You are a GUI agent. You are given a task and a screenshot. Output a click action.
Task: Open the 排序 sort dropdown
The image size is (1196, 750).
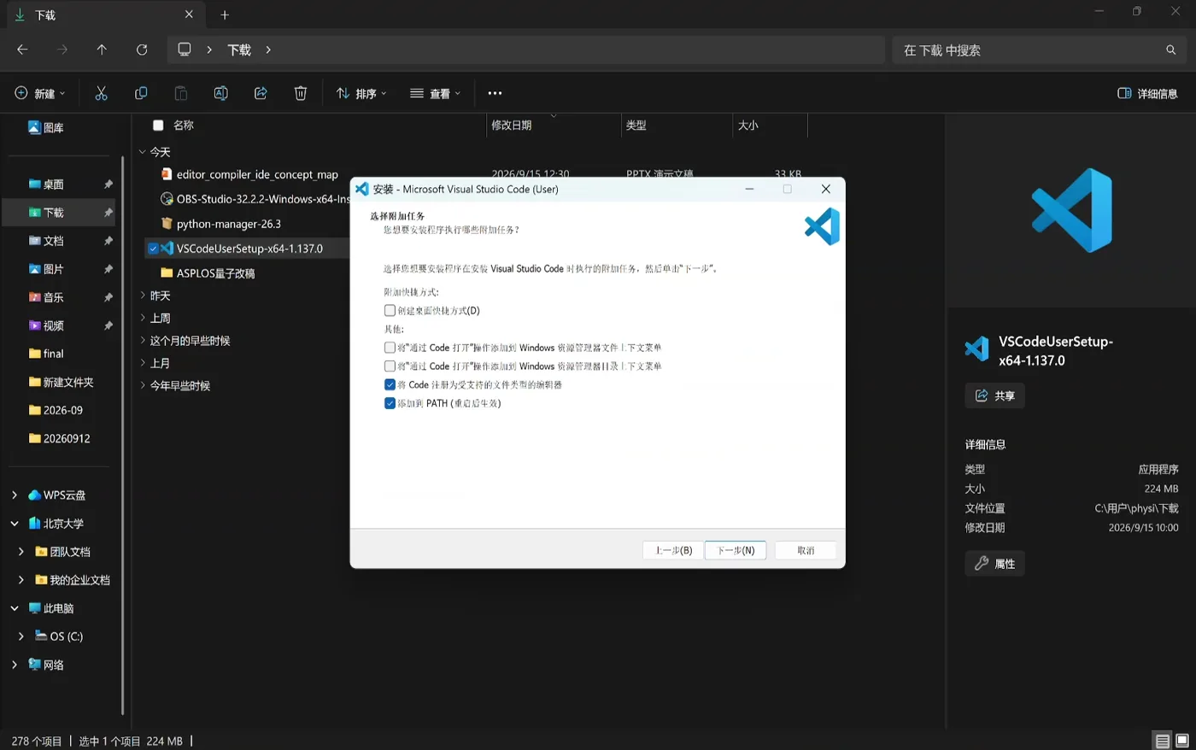[361, 93]
